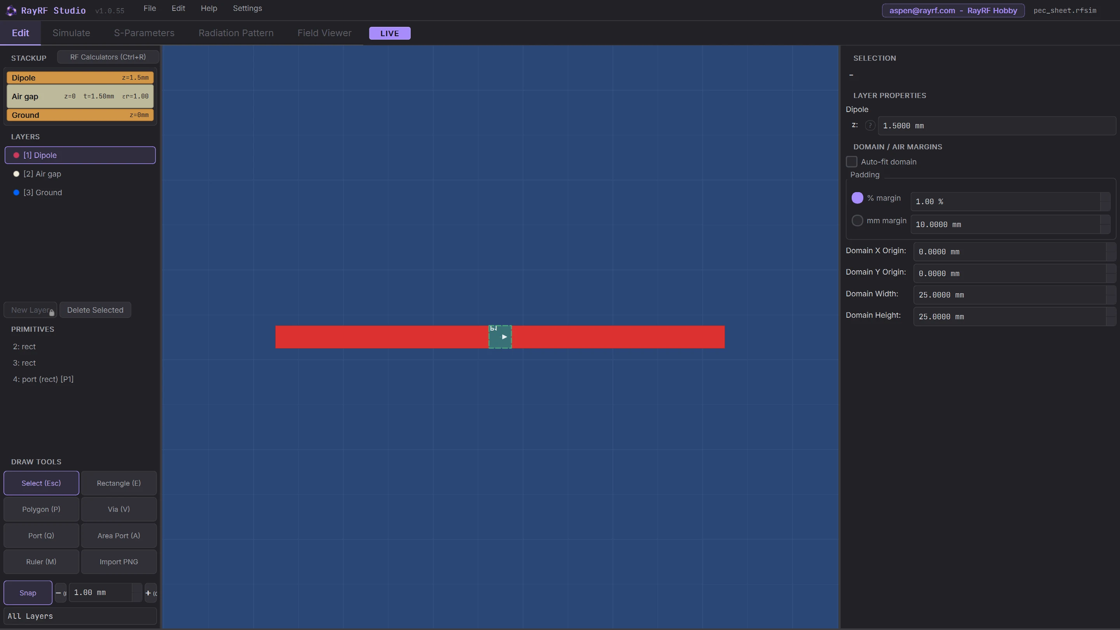Decrease the mm margin stepper value

tap(1105, 229)
